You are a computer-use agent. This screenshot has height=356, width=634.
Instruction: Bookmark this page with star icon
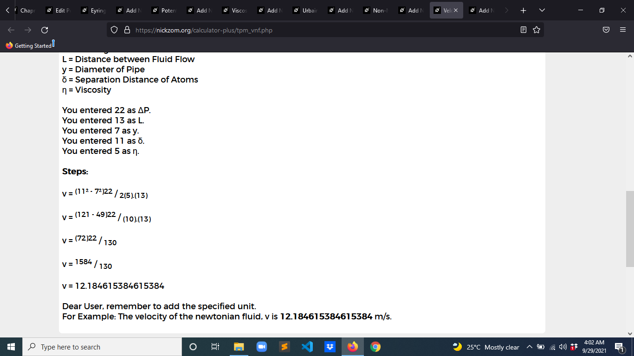pos(537,30)
